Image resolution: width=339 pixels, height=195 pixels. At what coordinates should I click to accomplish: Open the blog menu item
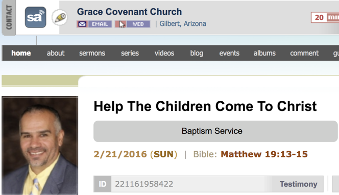[197, 53]
